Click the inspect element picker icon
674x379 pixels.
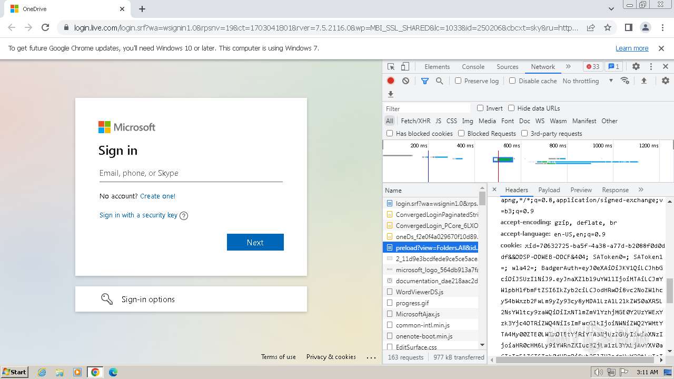tap(391, 67)
